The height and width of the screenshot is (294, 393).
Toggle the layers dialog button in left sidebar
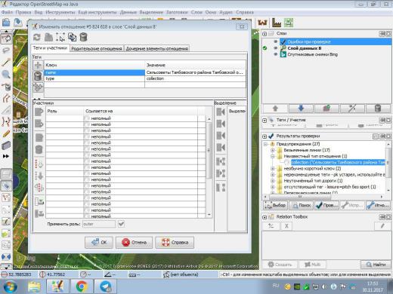click(6, 173)
